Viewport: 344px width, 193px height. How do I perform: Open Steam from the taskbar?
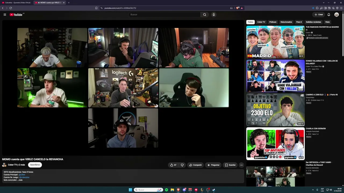214,190
